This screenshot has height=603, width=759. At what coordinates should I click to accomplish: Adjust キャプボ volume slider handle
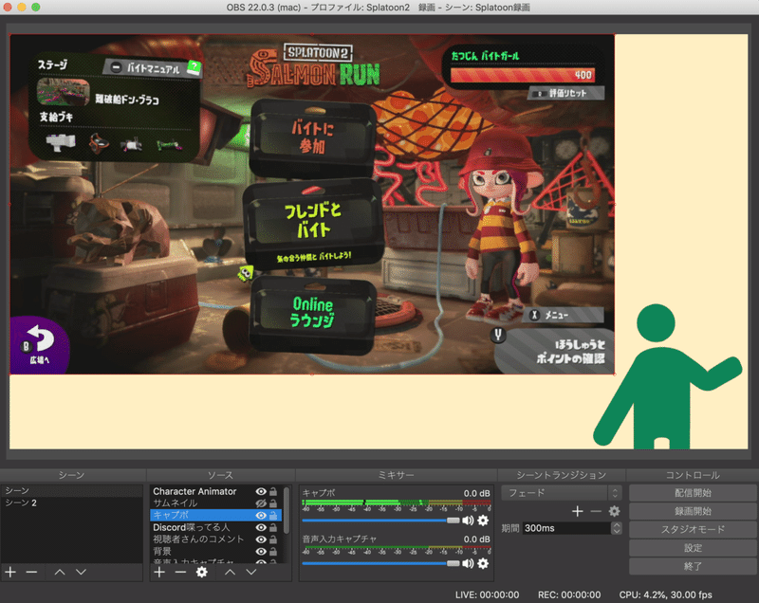pyautogui.click(x=454, y=521)
